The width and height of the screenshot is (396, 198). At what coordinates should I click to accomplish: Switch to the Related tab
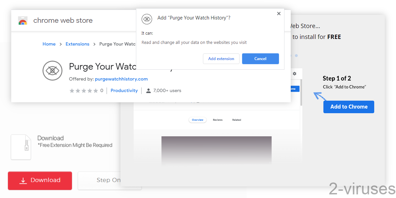[237, 120]
